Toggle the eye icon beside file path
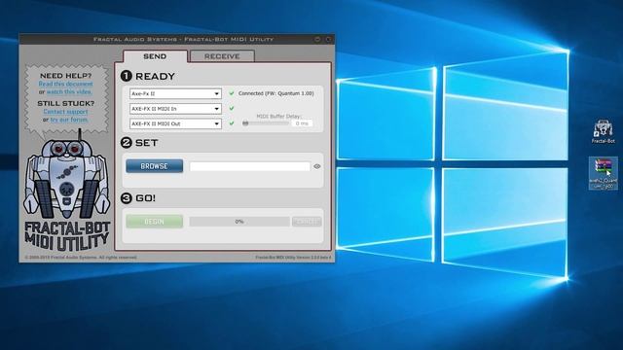Viewport: 623px width, 350px height. pyautogui.click(x=317, y=166)
